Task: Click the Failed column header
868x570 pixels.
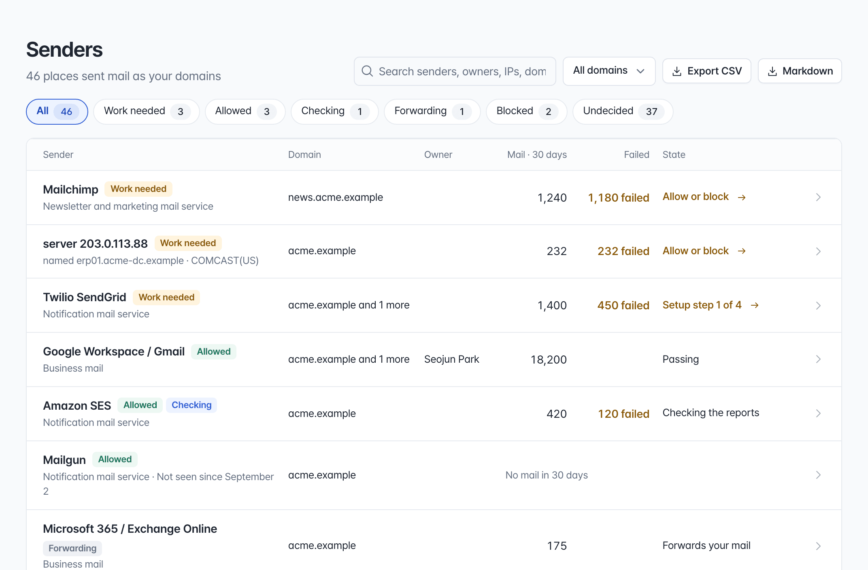Action: 636,155
